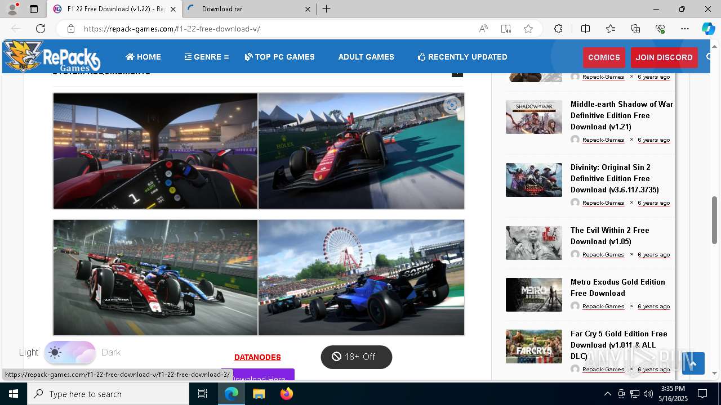Open File Explorer from taskbar
Viewport: 721px width, 405px height.
pos(259,394)
